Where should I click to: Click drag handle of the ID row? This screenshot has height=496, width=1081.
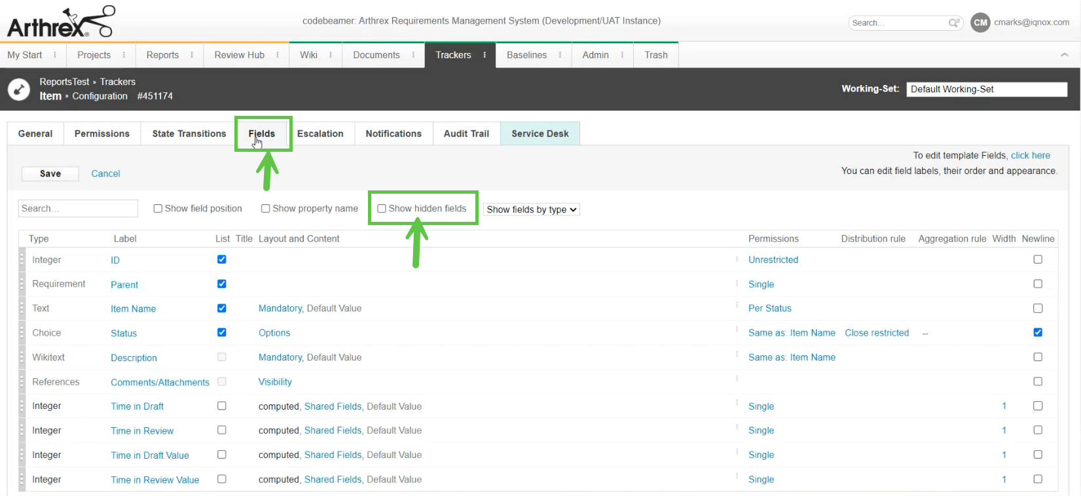22,260
